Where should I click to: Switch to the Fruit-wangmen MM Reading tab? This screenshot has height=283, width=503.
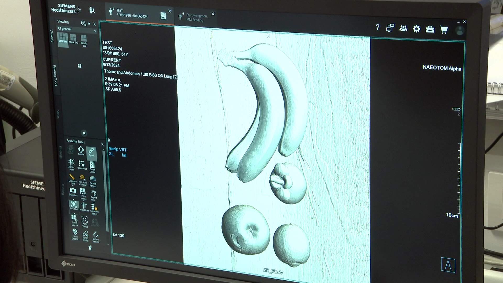click(x=197, y=18)
